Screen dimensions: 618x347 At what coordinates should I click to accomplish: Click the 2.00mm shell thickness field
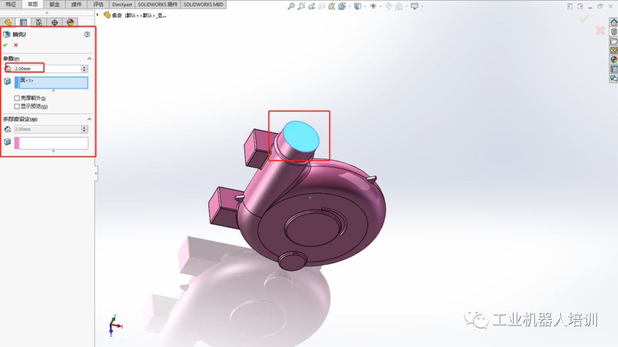pyautogui.click(x=47, y=69)
